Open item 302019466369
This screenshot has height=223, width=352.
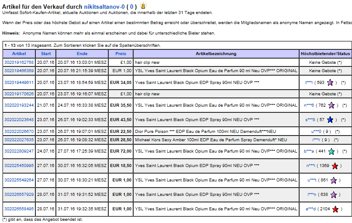(19, 70)
